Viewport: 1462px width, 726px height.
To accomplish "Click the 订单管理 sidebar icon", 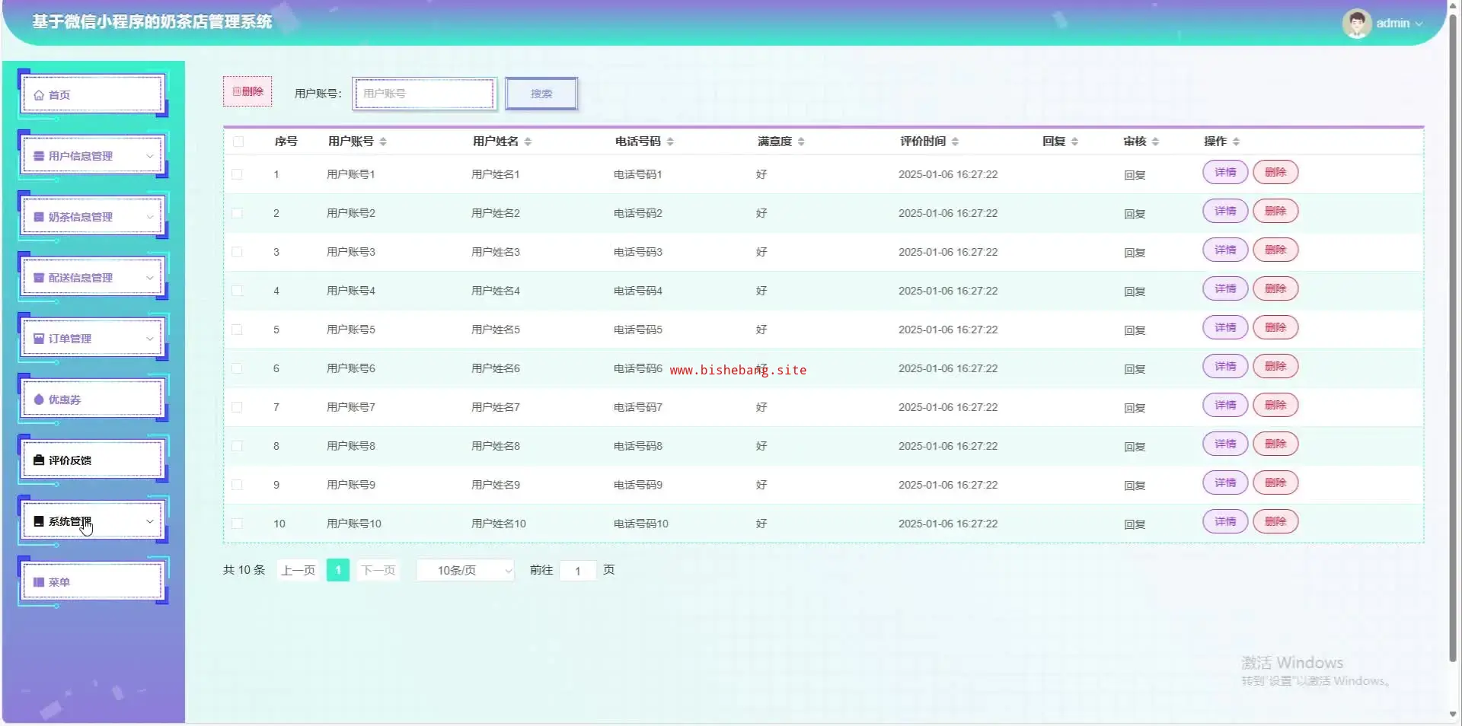I will pyautogui.click(x=39, y=339).
